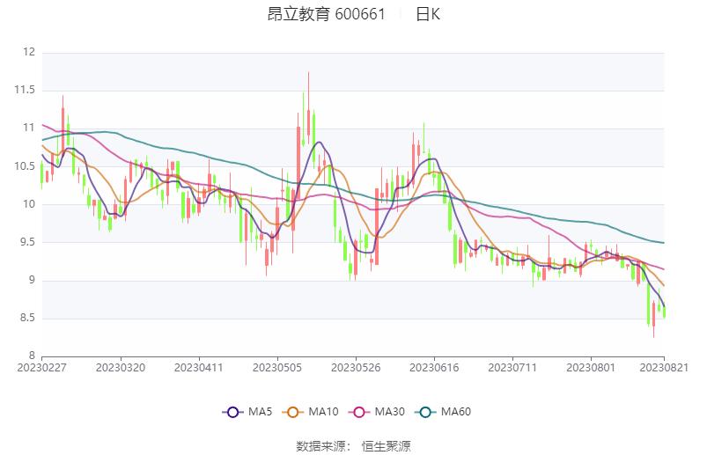Click the 20230320 date axis label
This screenshot has height=455, width=707.
click(x=121, y=366)
